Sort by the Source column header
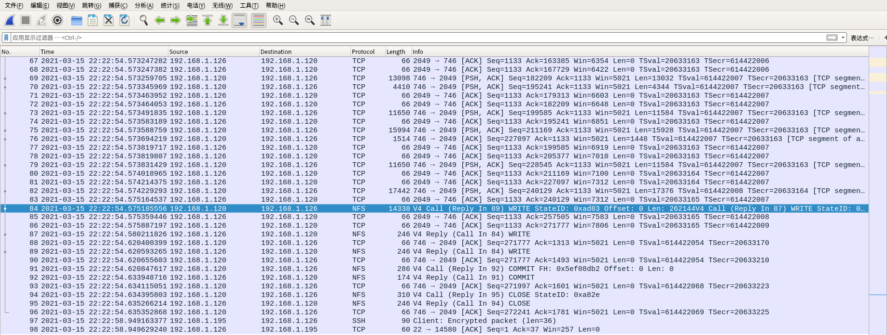This screenshot has width=887, height=335. [213, 52]
